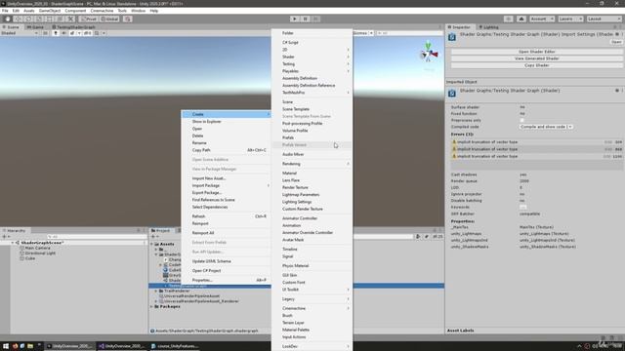
Task: Select the Scale tool in toolbar
Action: point(39,19)
